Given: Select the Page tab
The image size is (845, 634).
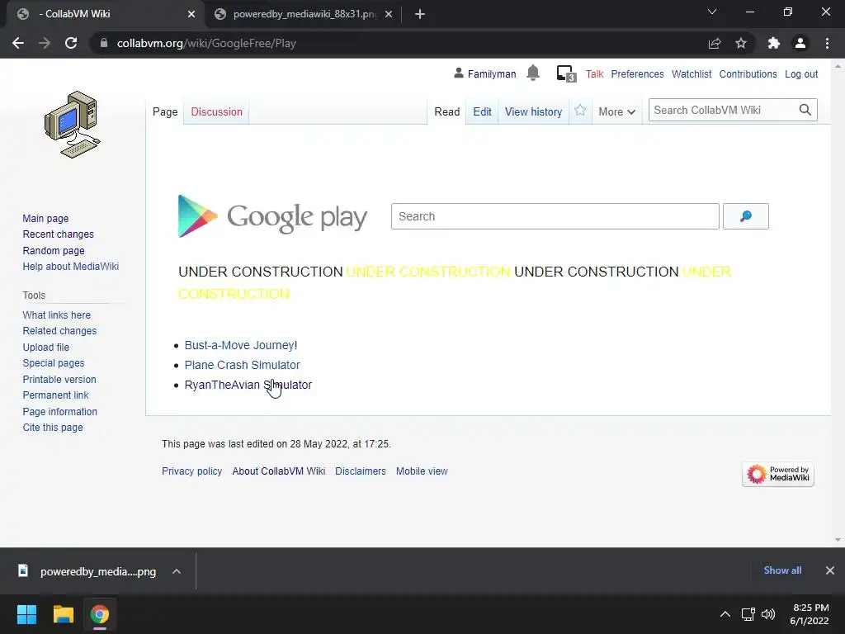Looking at the screenshot, I should click(165, 111).
